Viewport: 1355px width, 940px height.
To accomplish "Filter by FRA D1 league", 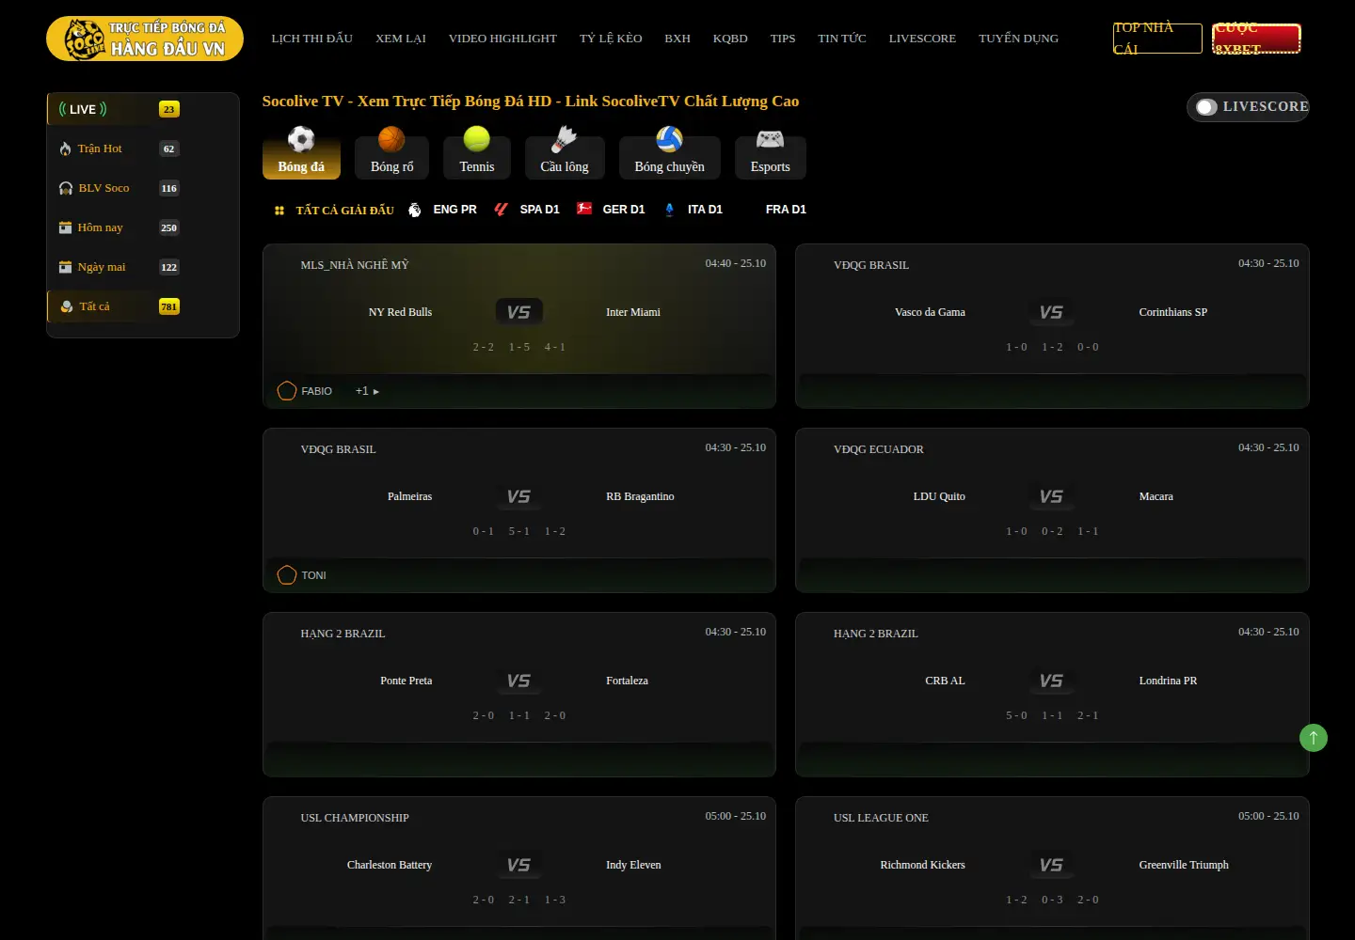I will tap(786, 210).
